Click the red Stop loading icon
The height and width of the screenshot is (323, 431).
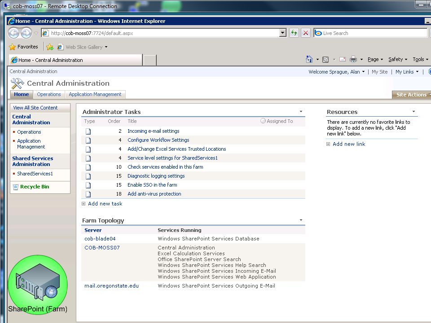pyautogui.click(x=305, y=33)
